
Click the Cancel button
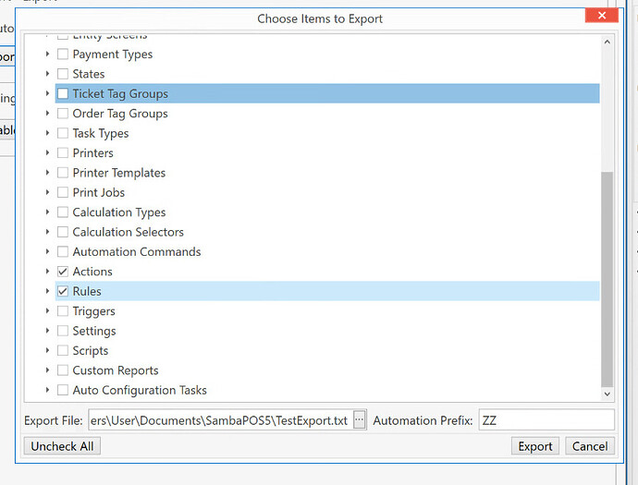click(x=589, y=446)
